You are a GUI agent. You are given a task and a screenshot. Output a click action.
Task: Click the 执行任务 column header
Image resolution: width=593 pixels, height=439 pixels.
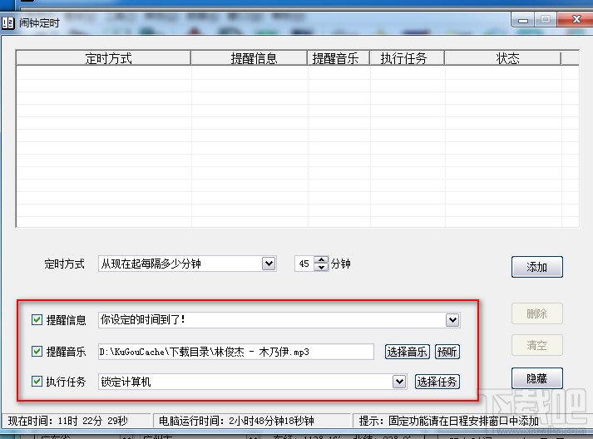(407, 58)
